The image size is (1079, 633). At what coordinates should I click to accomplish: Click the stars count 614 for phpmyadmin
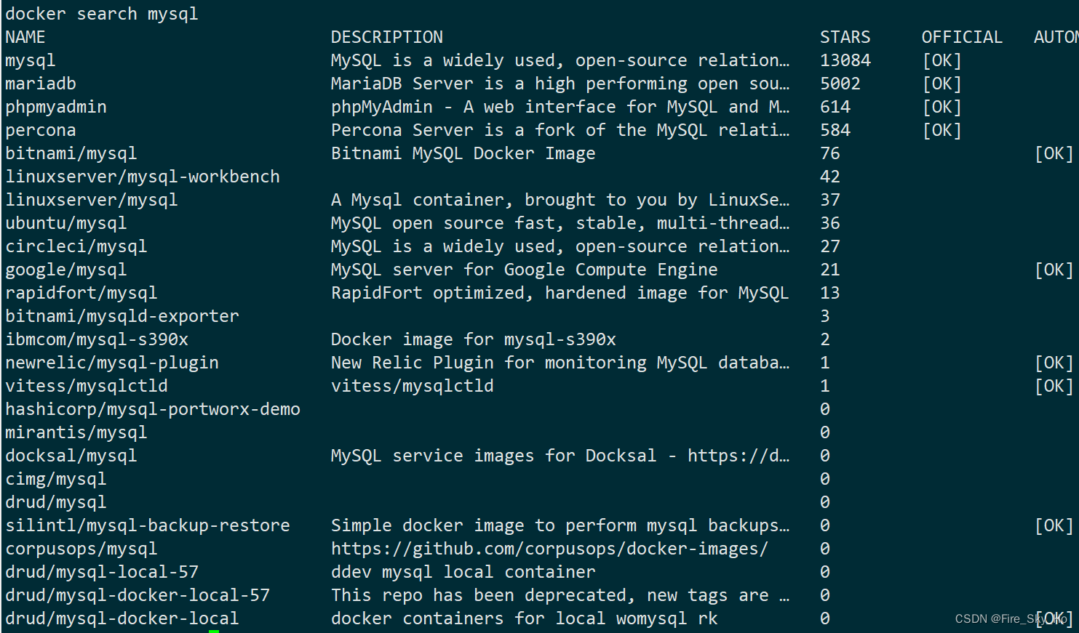[835, 107]
